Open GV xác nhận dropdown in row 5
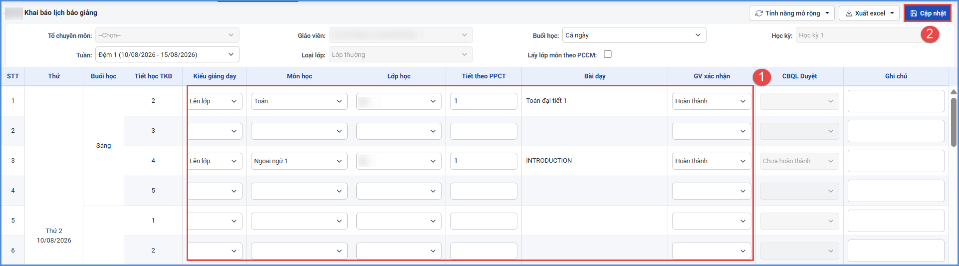Screen dimensions: 959x266 (x=712, y=221)
